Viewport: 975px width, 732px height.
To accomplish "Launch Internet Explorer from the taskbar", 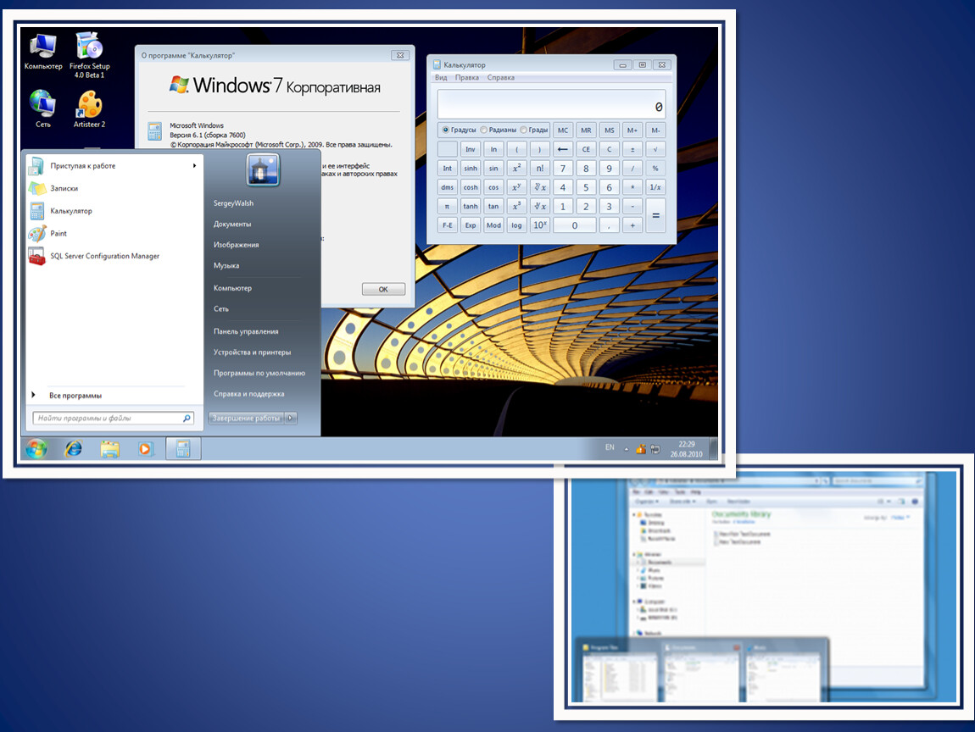I will [x=74, y=448].
